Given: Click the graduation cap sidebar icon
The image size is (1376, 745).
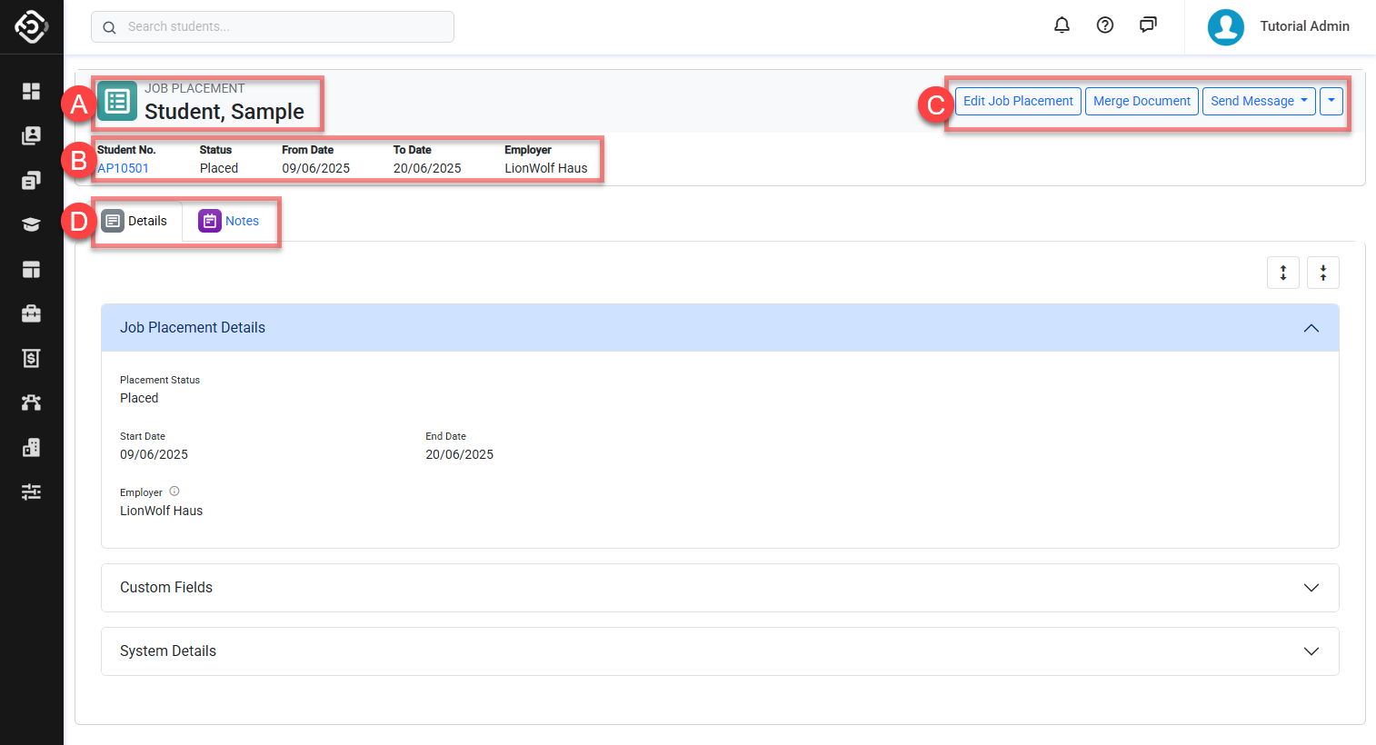Looking at the screenshot, I should pyautogui.click(x=31, y=224).
